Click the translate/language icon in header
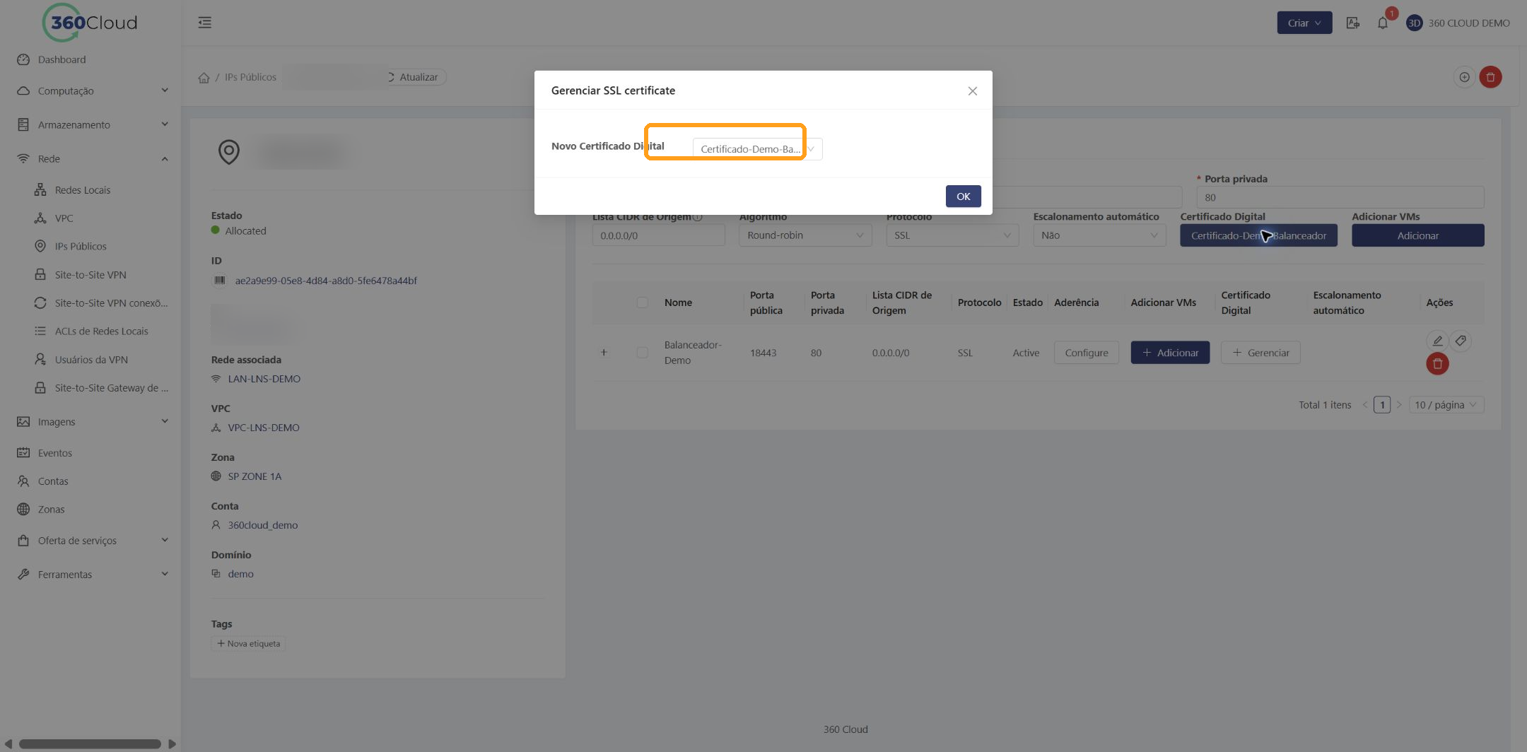Screen dimensions: 1527x752 tap(1352, 23)
